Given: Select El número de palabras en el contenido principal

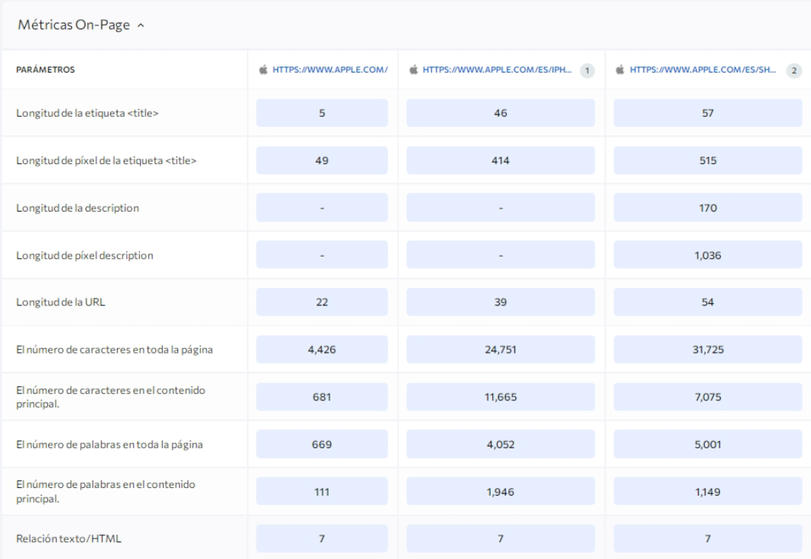Looking at the screenshot, I should click(x=105, y=491).
